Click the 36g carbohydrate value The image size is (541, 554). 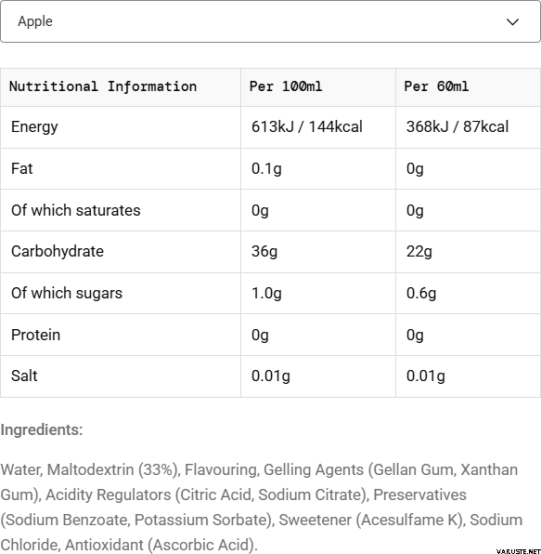point(264,252)
